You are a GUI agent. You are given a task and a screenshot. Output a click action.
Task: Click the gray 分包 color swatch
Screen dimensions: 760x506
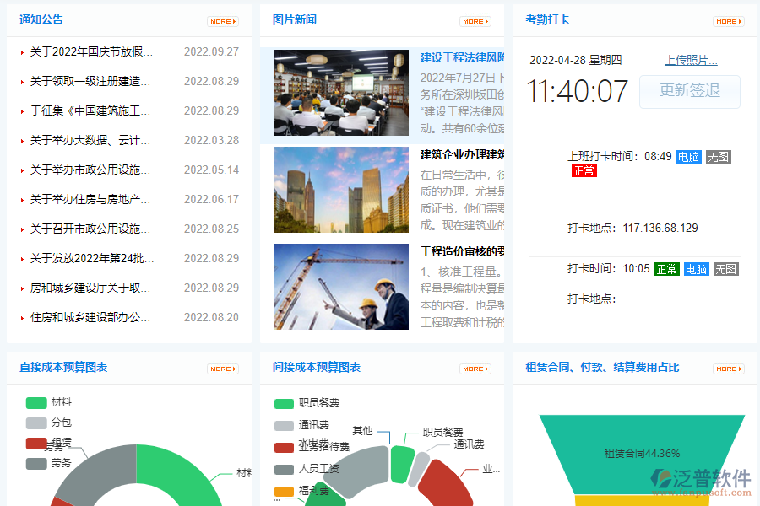35,421
